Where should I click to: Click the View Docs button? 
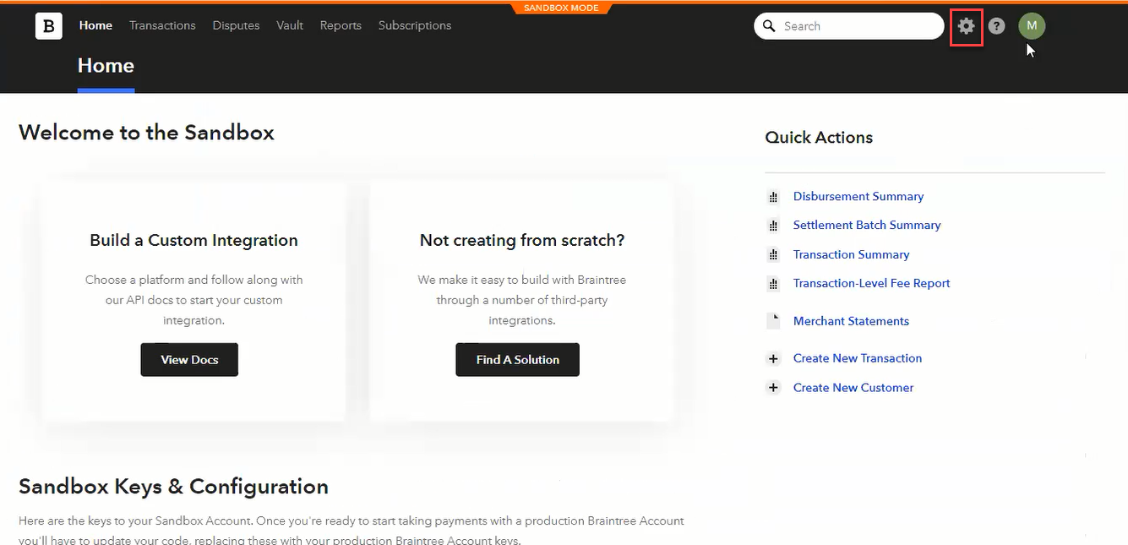tap(189, 359)
